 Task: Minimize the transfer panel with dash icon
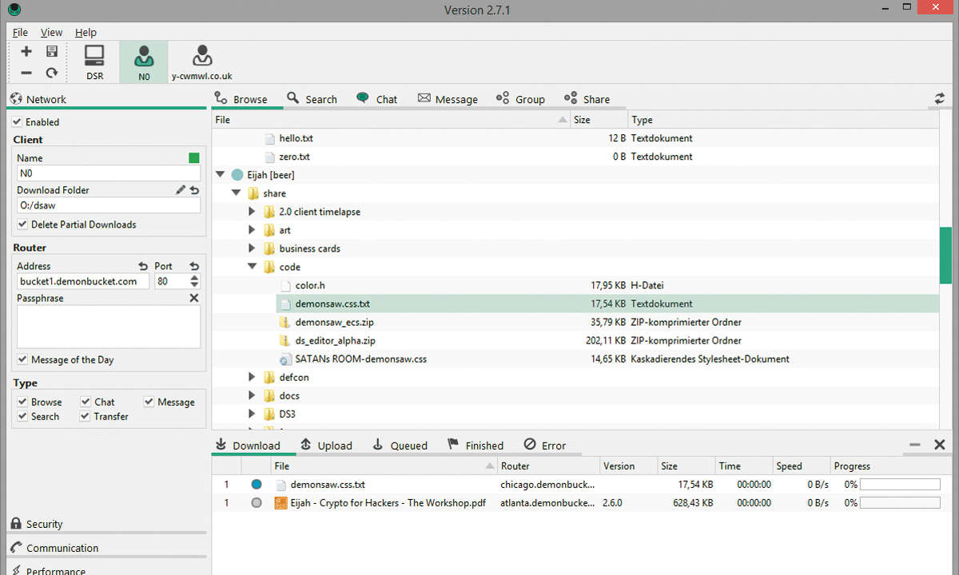[915, 445]
